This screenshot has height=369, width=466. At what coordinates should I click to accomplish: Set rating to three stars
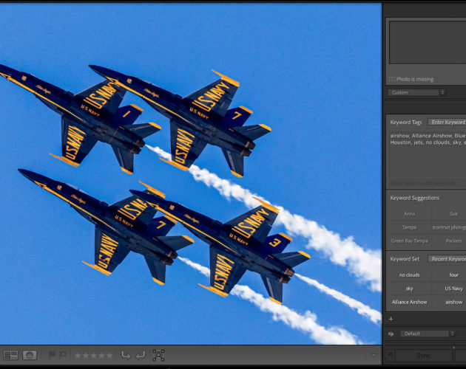pos(94,356)
